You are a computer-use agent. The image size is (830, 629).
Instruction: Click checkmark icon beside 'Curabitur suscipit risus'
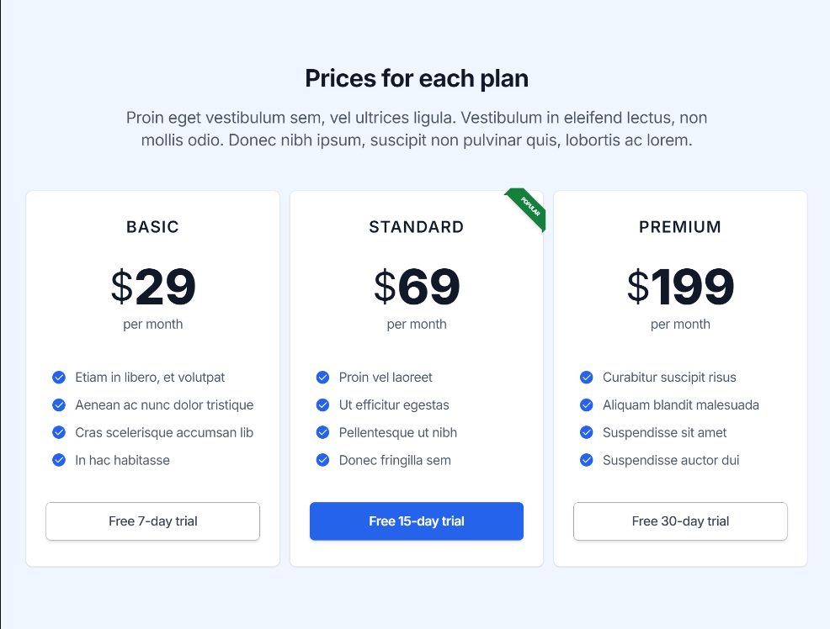click(x=587, y=378)
